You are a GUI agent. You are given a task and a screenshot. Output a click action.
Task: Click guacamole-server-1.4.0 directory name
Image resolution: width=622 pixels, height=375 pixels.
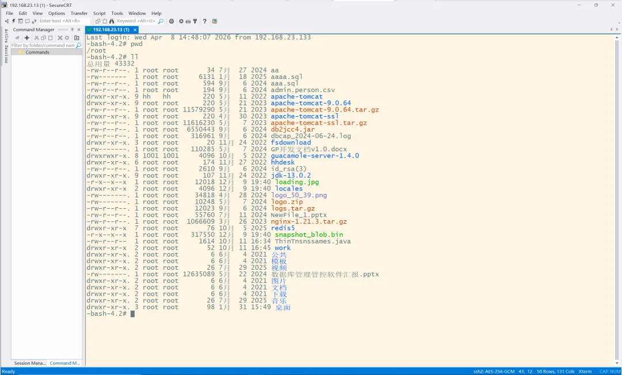pos(315,156)
